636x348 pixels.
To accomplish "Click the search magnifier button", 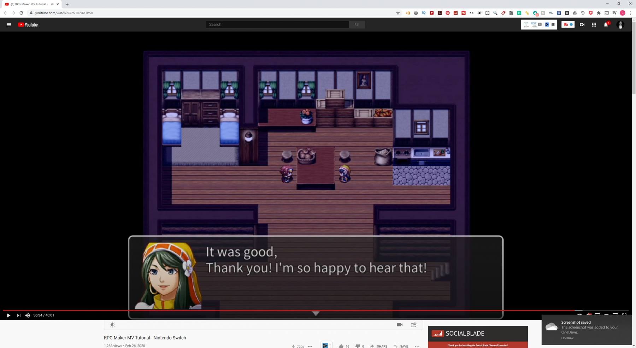I will click(x=357, y=24).
